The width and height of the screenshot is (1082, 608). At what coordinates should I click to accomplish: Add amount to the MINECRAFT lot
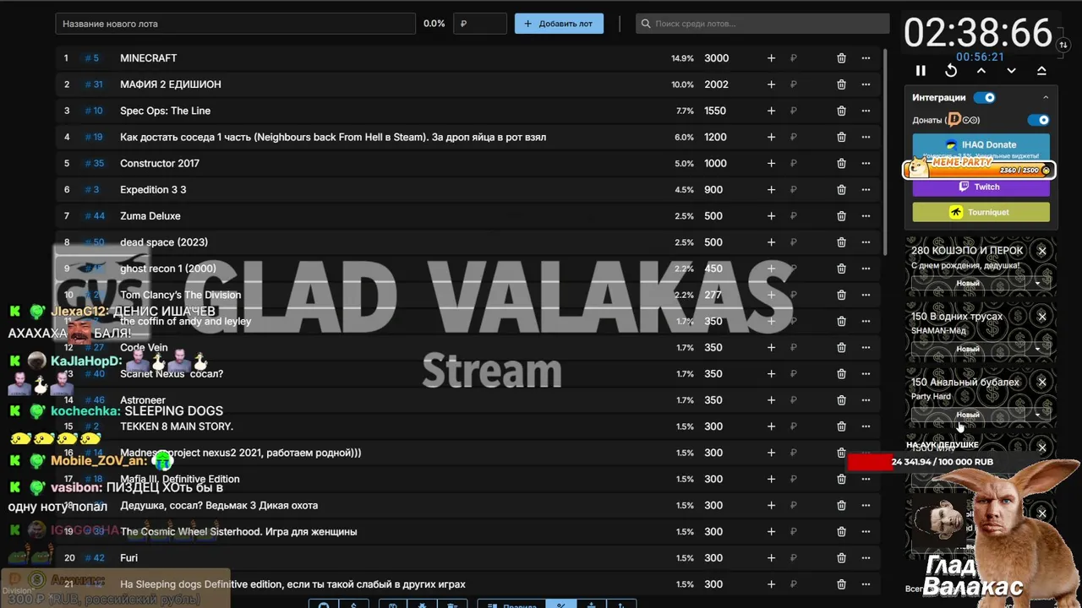[771, 58]
